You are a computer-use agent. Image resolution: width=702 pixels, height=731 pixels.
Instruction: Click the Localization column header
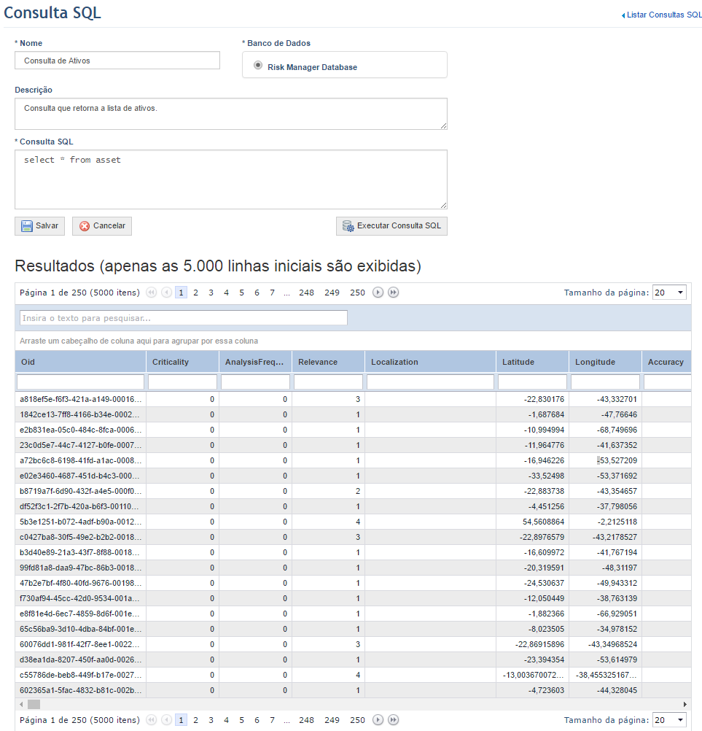430,362
